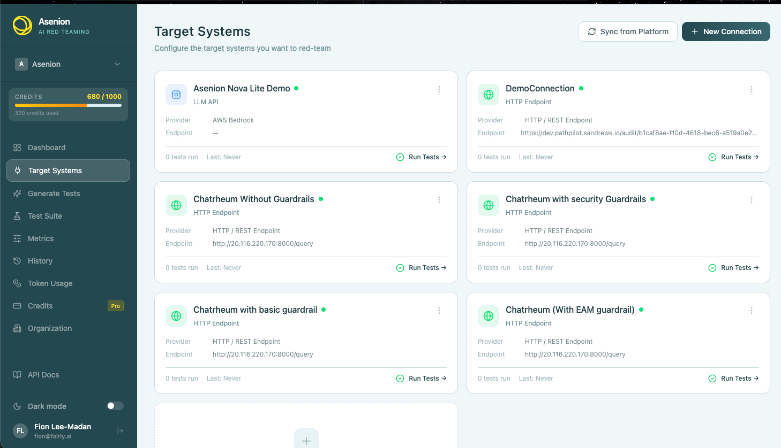Click the fion@fairly.ai email text

click(53, 436)
